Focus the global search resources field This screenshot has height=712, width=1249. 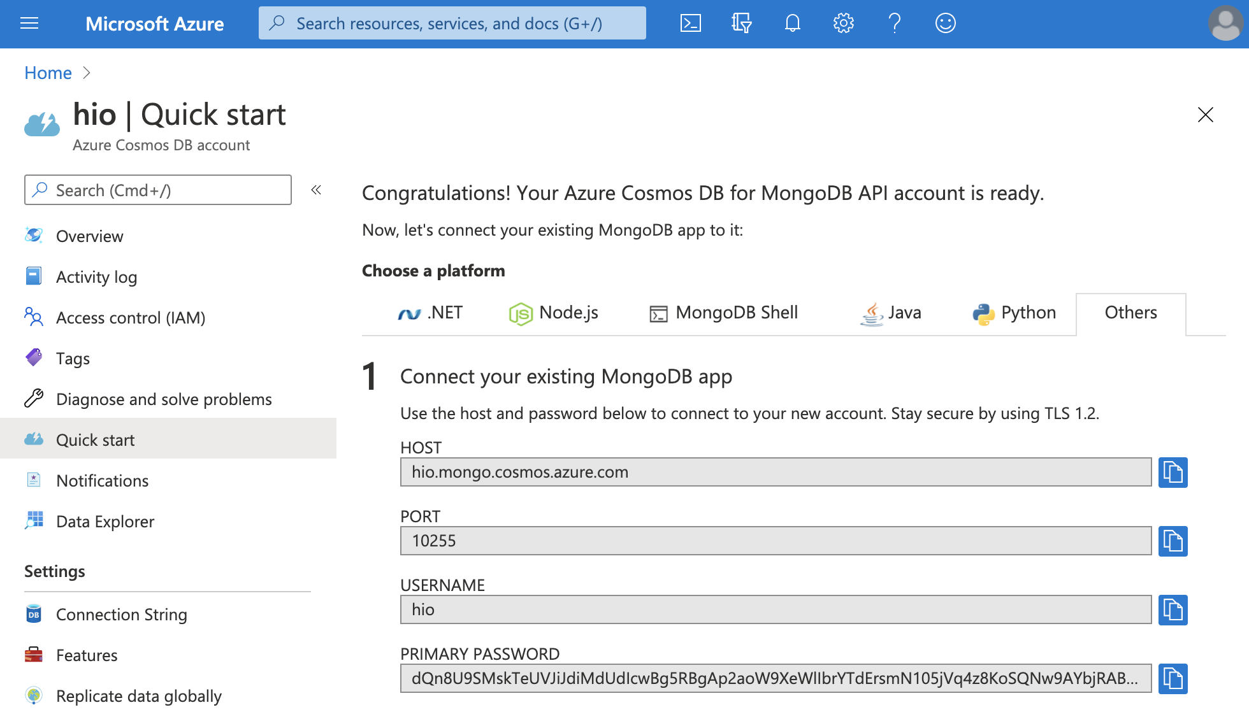452,24
